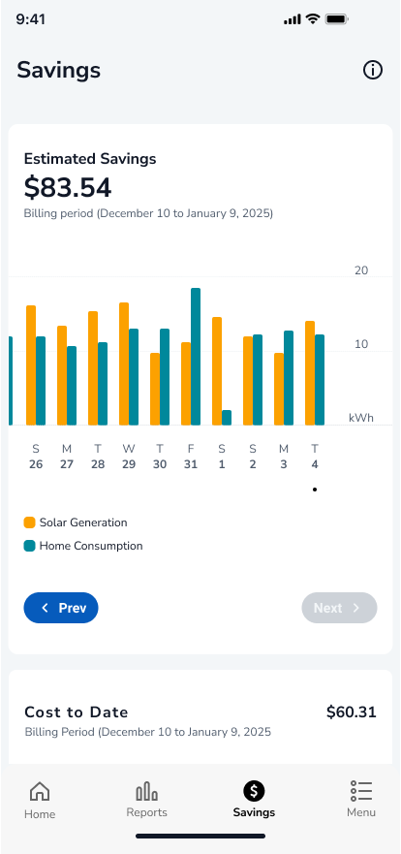Viewport: 401px width, 854px height.
Task: Go to the Home tab icon
Action: coord(40,791)
